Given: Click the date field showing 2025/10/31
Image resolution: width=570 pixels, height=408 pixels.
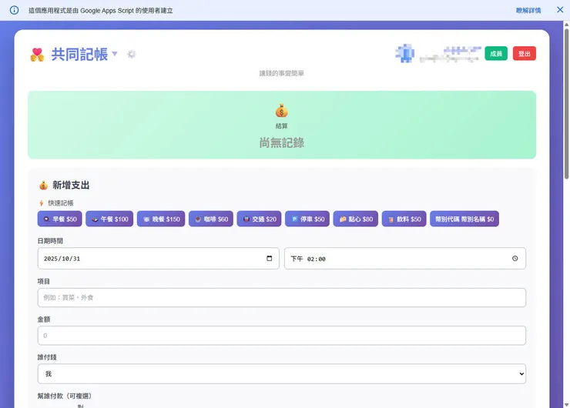Looking at the screenshot, I should point(158,259).
